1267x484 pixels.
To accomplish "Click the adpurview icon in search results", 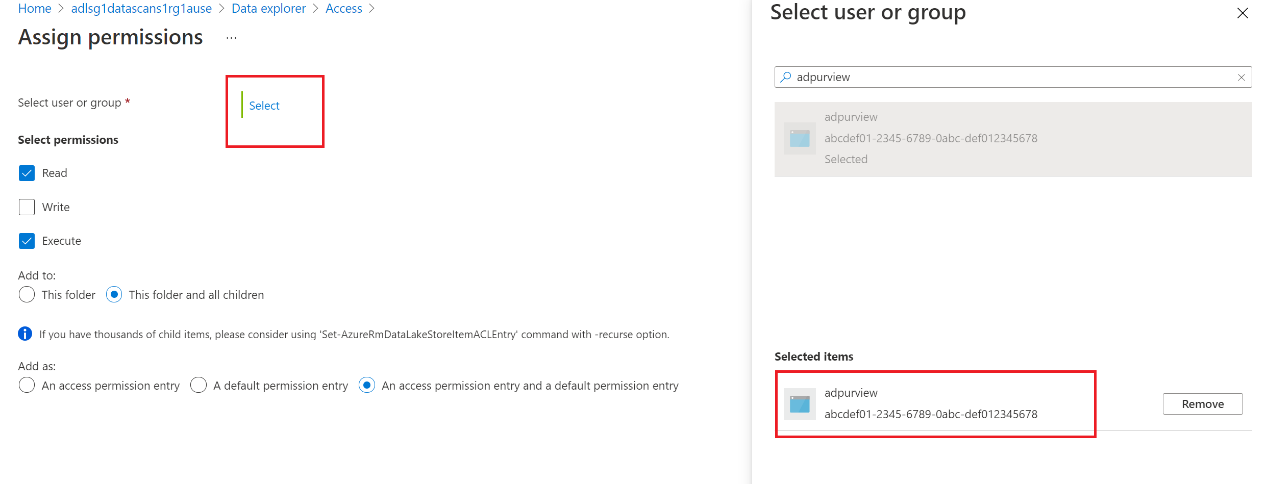I will point(800,139).
